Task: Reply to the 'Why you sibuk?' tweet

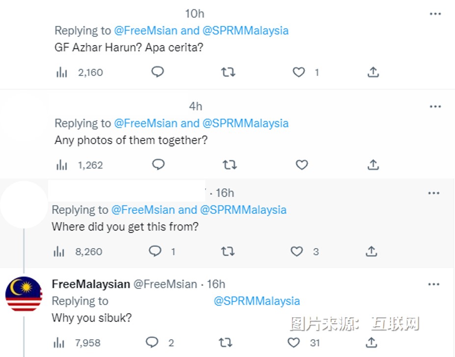Action: pos(153,342)
